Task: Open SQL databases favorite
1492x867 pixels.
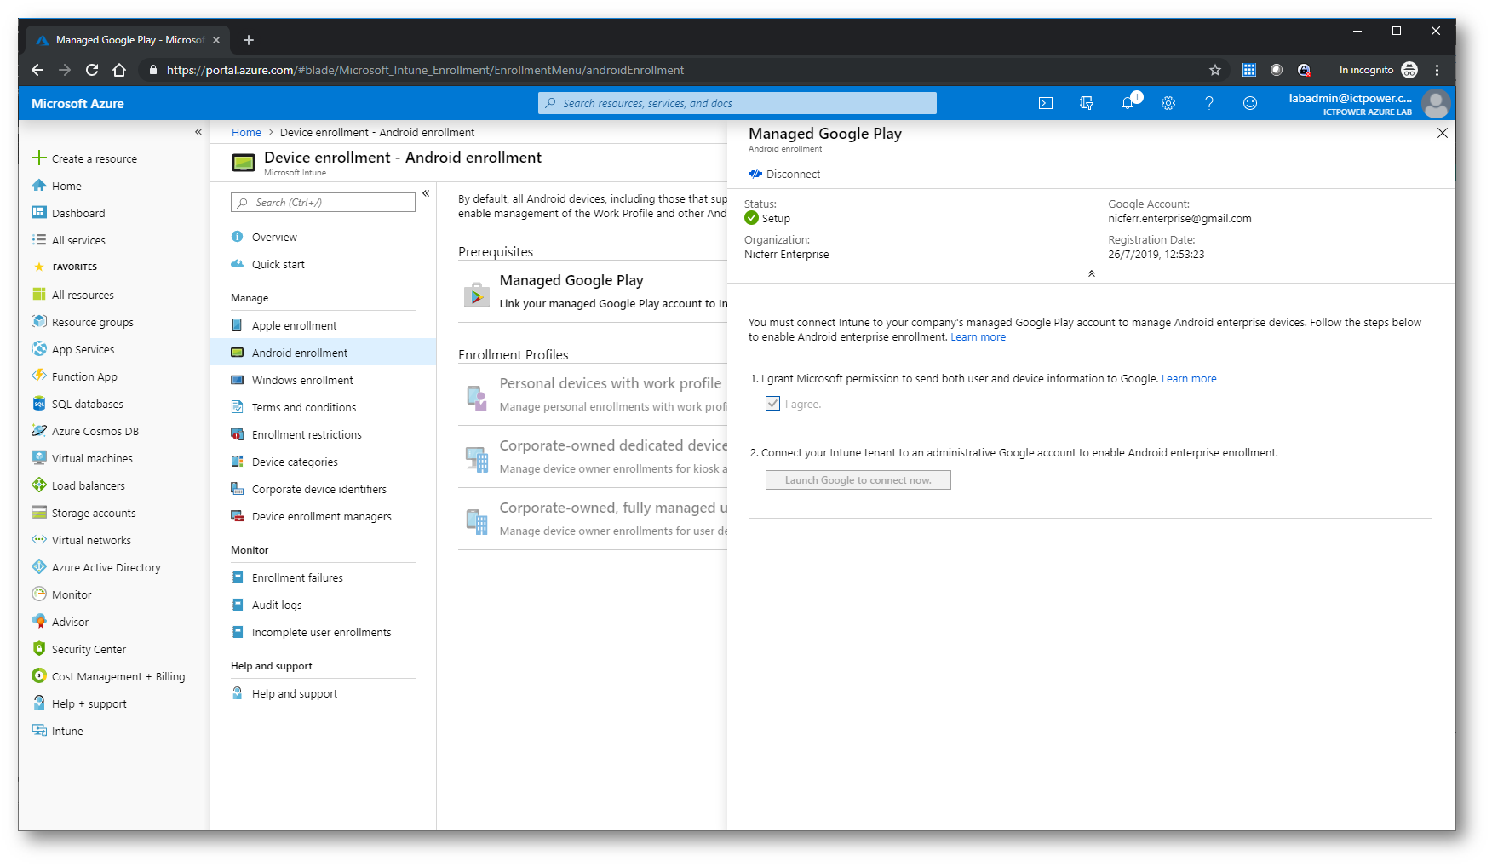Action: click(77, 404)
